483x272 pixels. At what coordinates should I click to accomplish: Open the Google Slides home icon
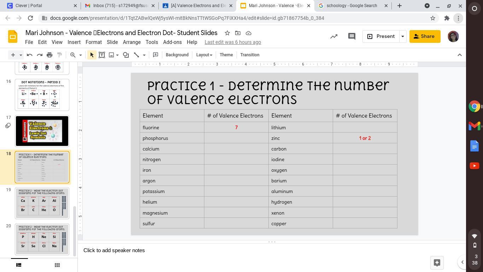[x=13, y=36]
